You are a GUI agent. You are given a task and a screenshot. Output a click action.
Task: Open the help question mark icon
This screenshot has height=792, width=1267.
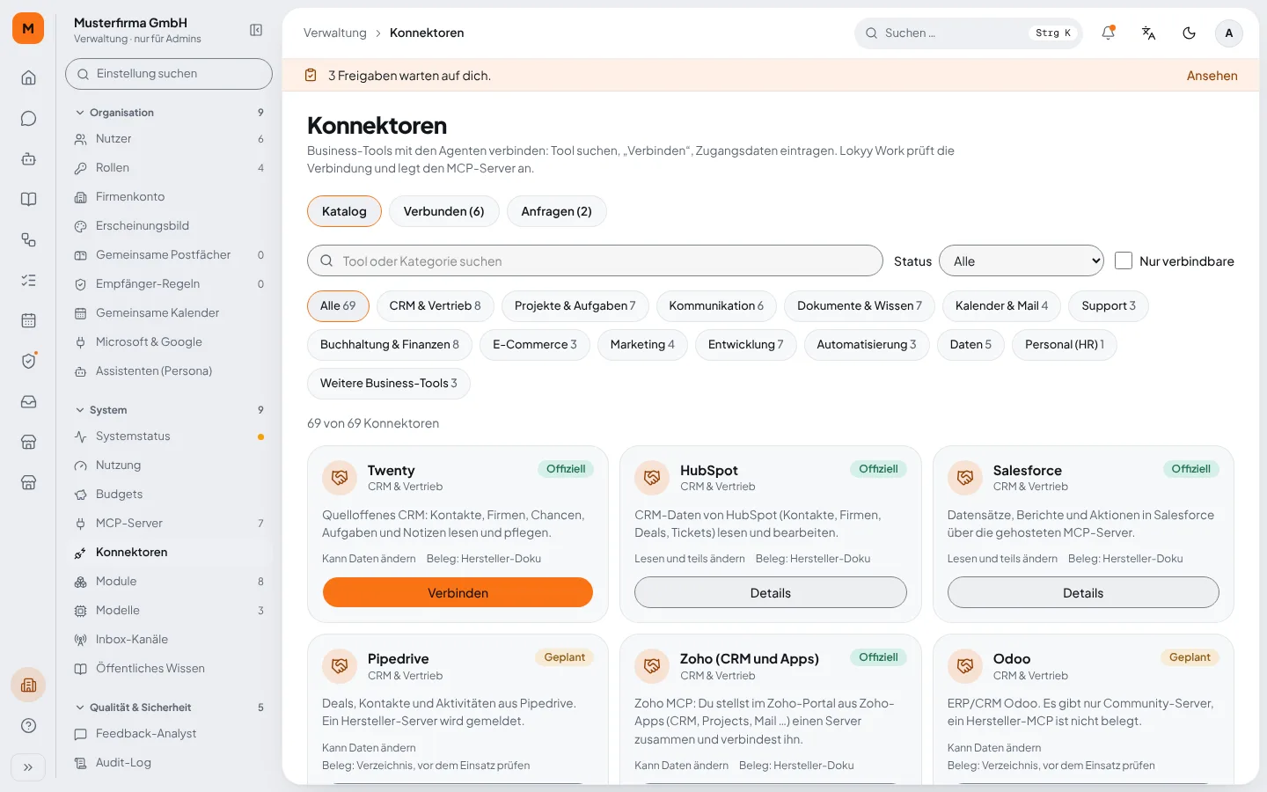click(28, 725)
